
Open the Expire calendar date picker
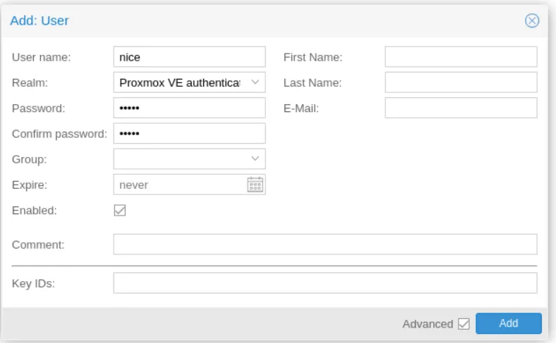click(255, 185)
